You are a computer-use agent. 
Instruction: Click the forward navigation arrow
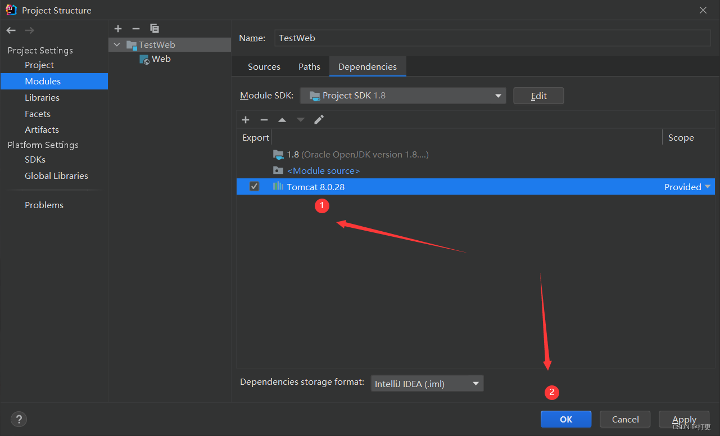(x=29, y=30)
